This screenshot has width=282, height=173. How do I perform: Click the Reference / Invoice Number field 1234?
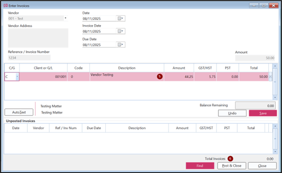[29, 58]
